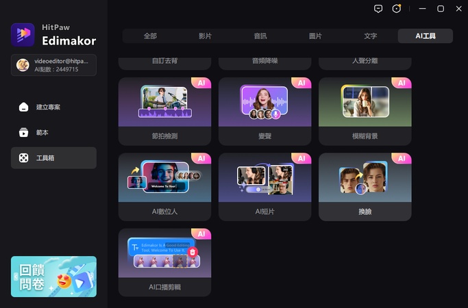Click the 建立專案 home icon

pyautogui.click(x=23, y=107)
